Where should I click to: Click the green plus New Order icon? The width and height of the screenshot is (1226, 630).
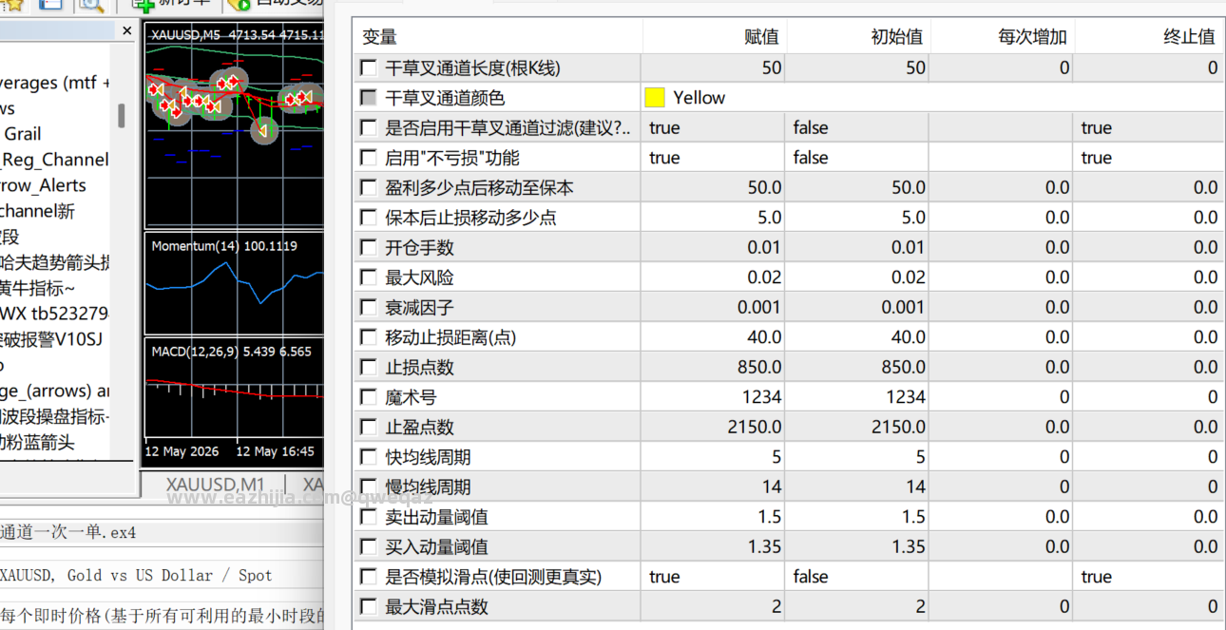click(x=144, y=4)
